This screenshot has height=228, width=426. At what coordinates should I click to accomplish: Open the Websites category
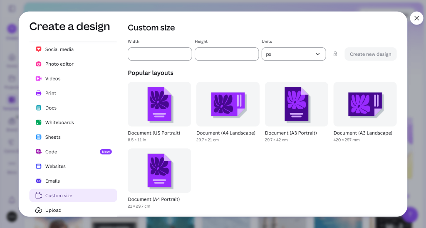pos(73,166)
